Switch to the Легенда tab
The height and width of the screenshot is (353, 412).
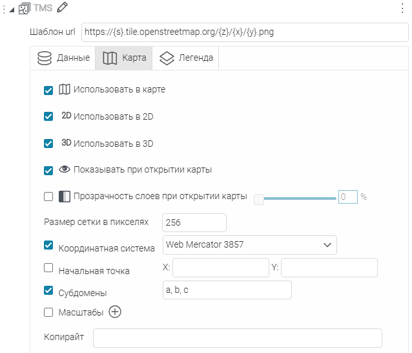(x=186, y=58)
